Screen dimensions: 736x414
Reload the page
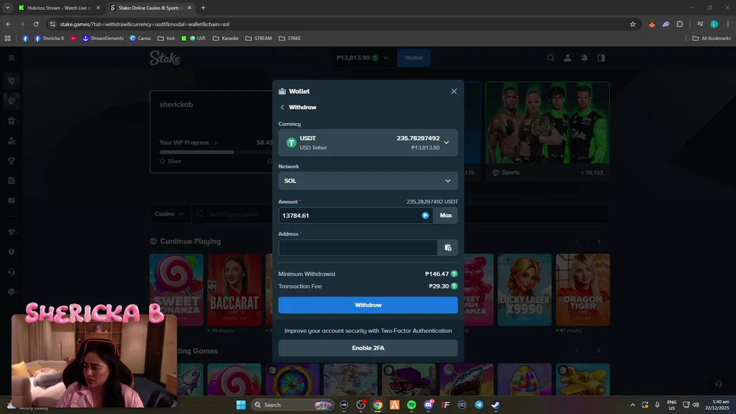point(36,24)
